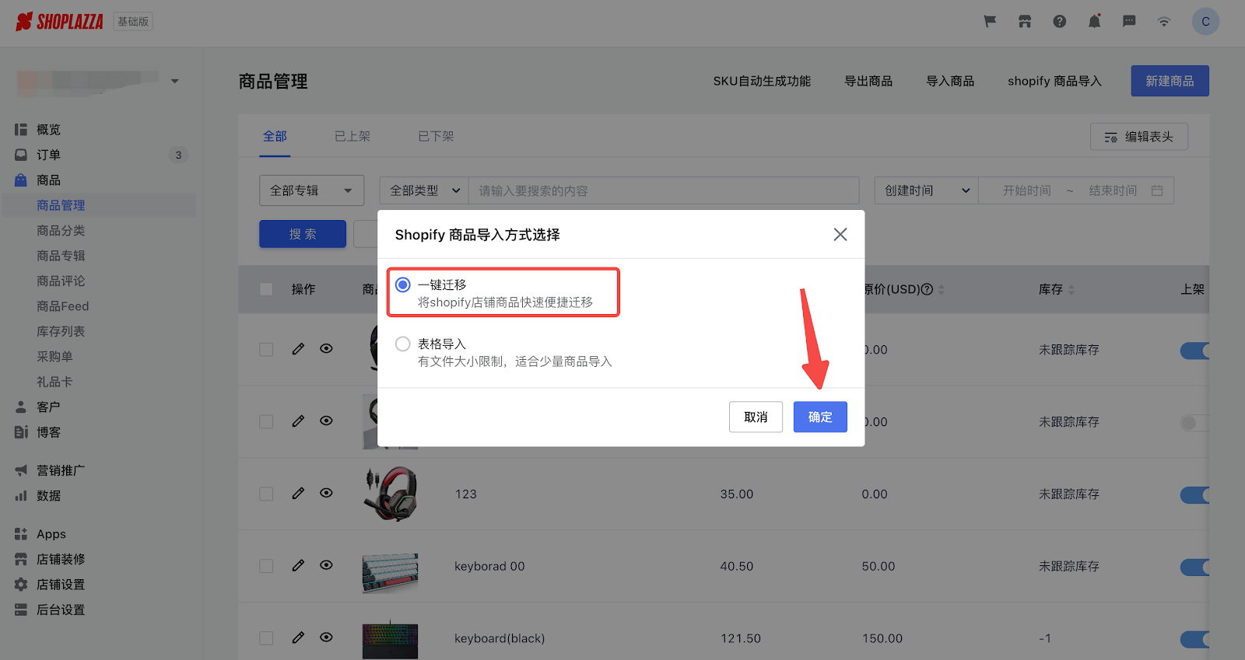1245x660 pixels.
Task: Close the Shopify import dialog
Action: click(x=840, y=235)
